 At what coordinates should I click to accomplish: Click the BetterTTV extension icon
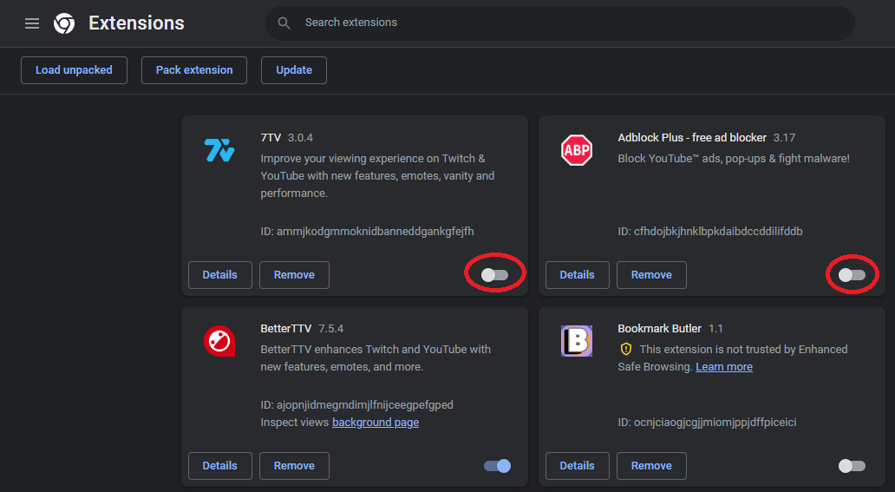click(219, 341)
